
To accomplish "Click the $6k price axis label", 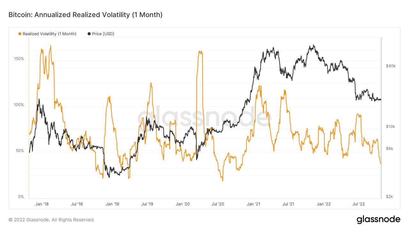I will click(x=390, y=149).
